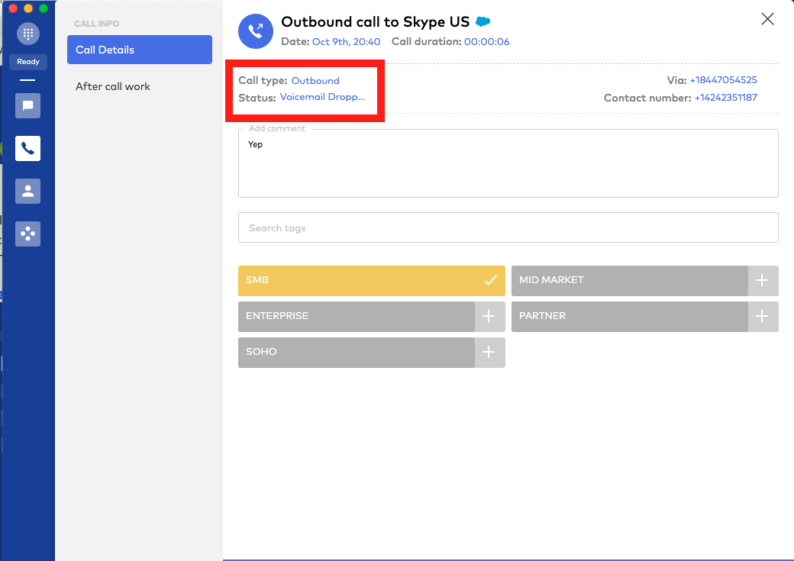Open the contacts person icon

pos(27,192)
